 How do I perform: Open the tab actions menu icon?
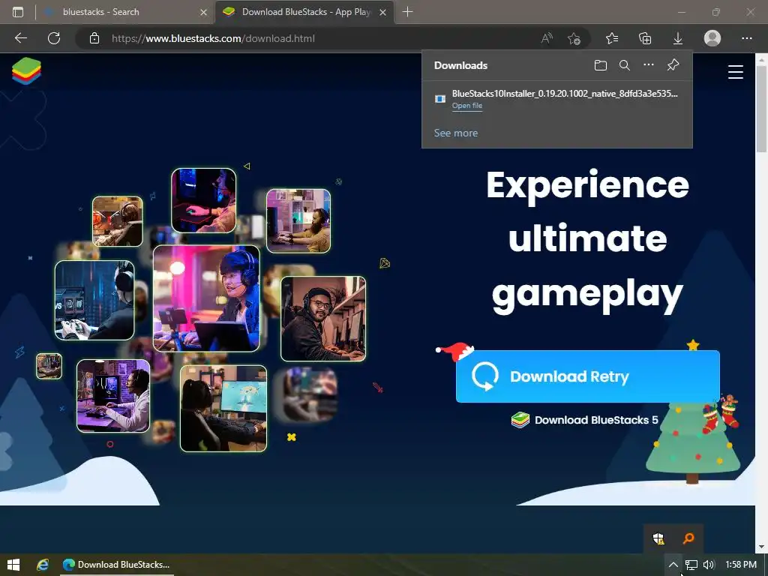18,12
